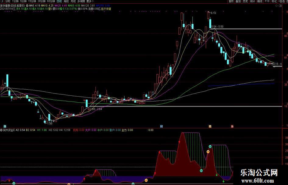Viewport: 288px width, 185px height.
Task: Open the 统计 statistics button
Action: [253, 1]
